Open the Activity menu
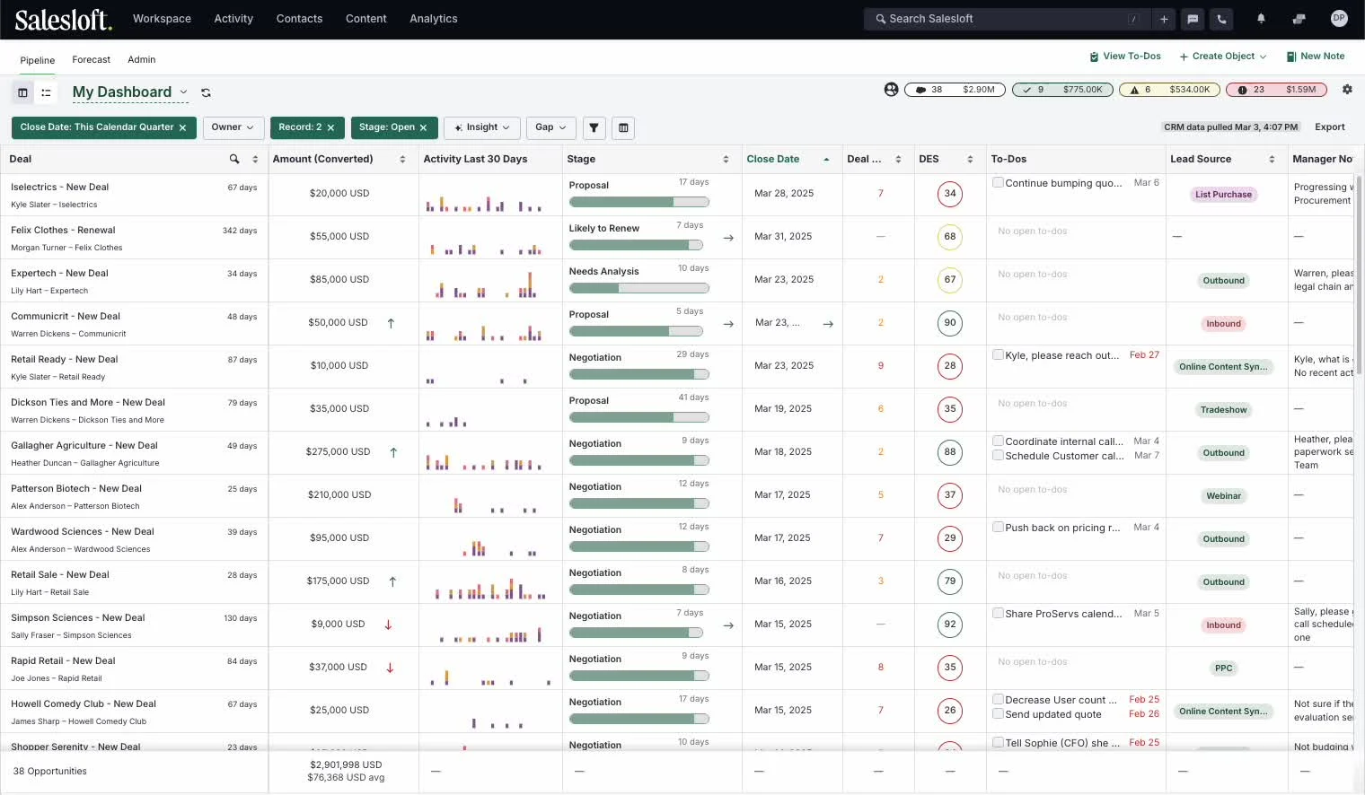 coord(233,19)
